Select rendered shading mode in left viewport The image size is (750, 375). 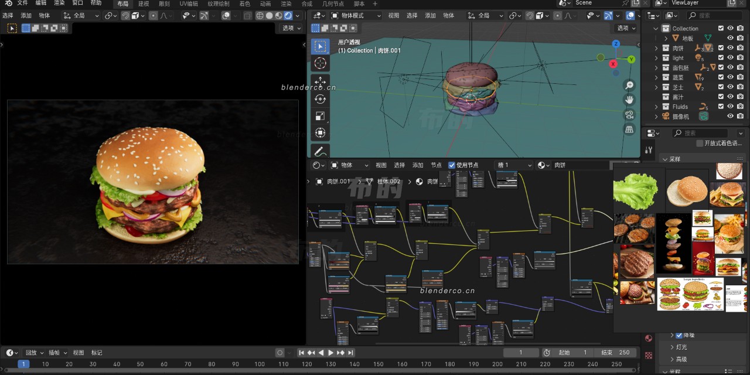(288, 16)
